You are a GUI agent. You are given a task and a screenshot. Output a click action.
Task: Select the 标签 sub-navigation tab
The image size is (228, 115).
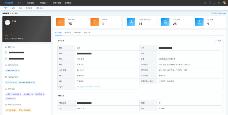click(13, 8)
